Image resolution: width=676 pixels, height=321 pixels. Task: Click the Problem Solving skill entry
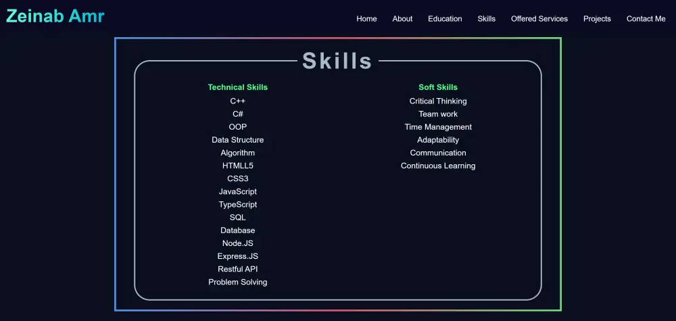(237, 282)
